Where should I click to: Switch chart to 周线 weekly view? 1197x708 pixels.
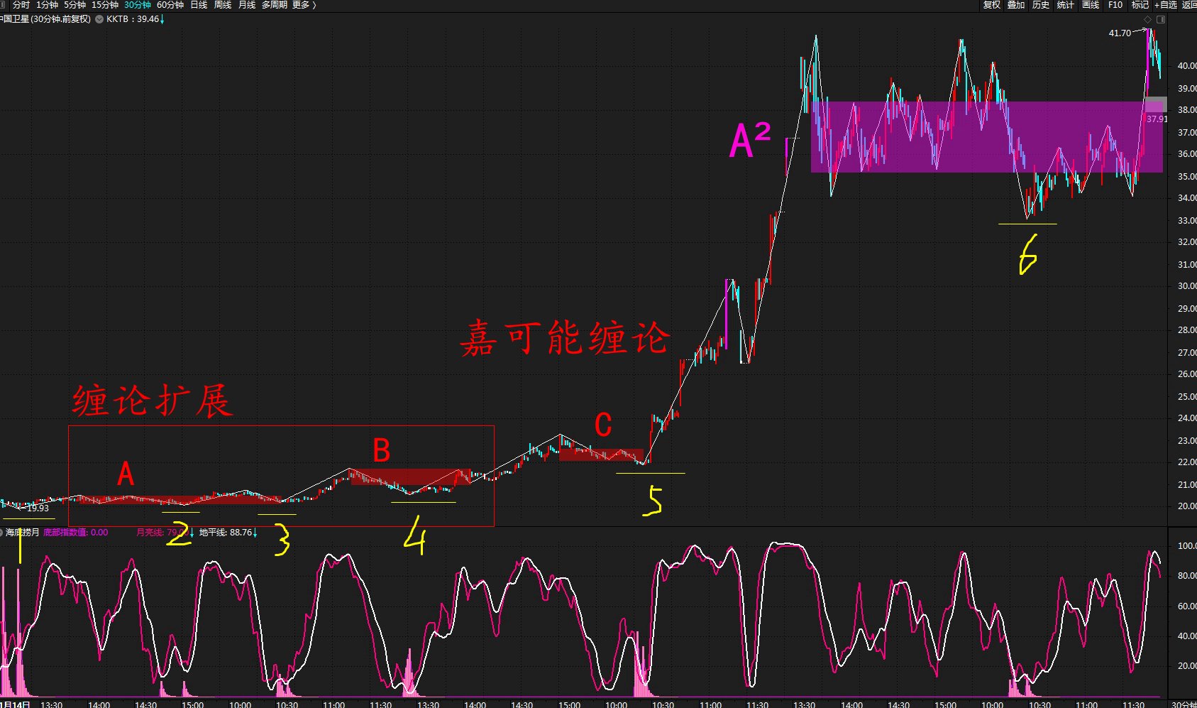coord(223,5)
